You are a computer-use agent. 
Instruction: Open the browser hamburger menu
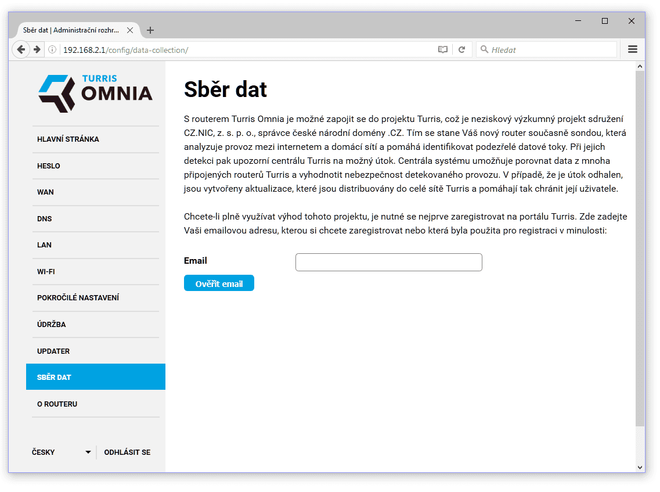point(633,50)
